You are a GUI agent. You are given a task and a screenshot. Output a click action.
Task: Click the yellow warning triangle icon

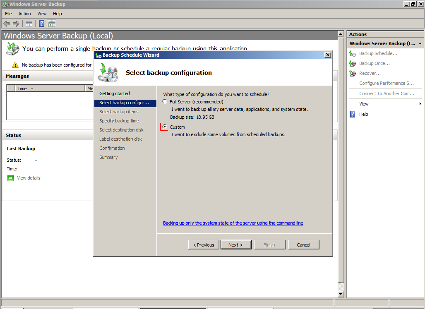point(15,65)
